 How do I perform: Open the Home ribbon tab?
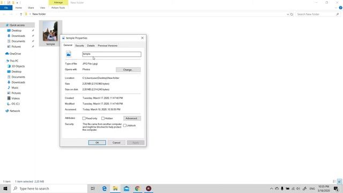[x=19, y=8]
